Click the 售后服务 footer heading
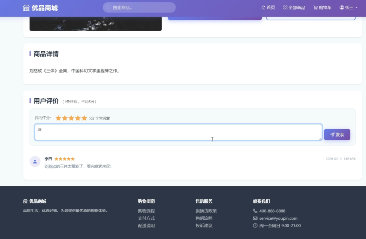The image size is (366, 239). pyautogui.click(x=204, y=201)
